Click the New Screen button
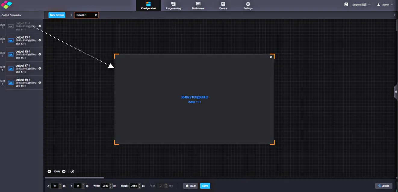 pos(57,15)
